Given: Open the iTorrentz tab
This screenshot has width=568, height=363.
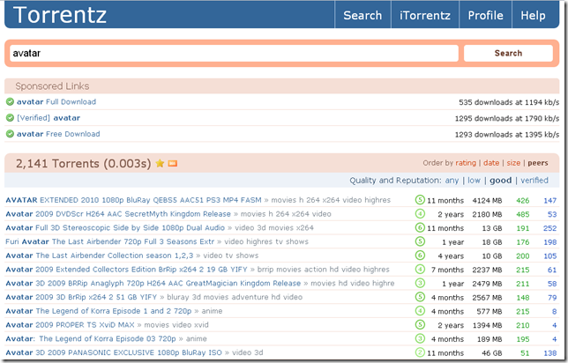Looking at the screenshot, I should 425,15.
